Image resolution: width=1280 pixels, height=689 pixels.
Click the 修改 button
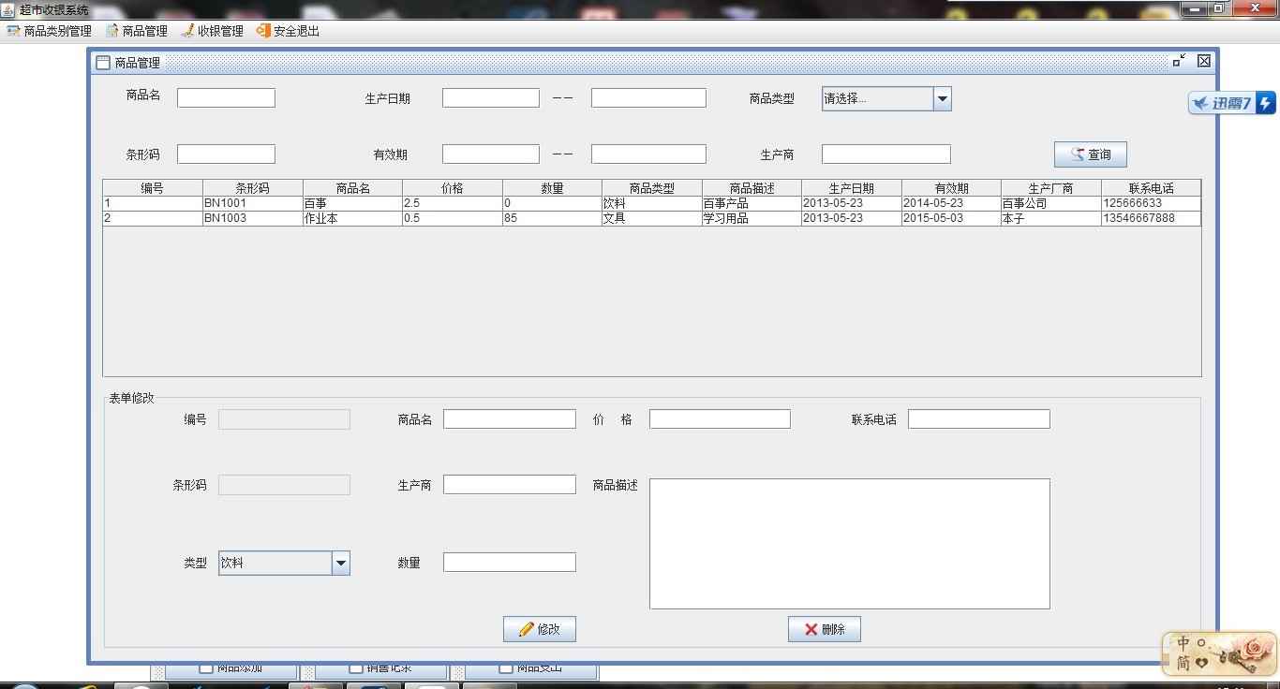pyautogui.click(x=539, y=629)
